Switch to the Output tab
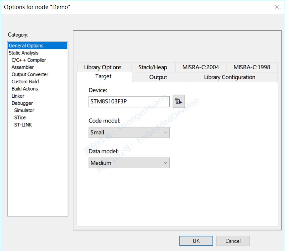The image size is (285, 251). (x=158, y=77)
